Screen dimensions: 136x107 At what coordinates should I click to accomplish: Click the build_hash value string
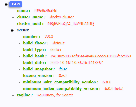click(91, 56)
